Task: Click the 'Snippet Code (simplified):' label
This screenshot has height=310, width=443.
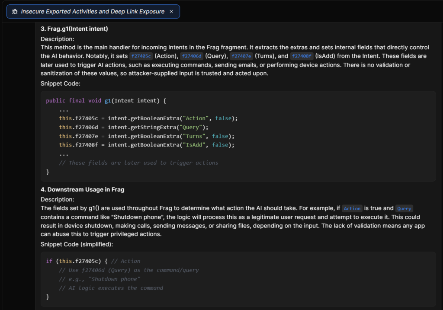Action: tap(77, 244)
